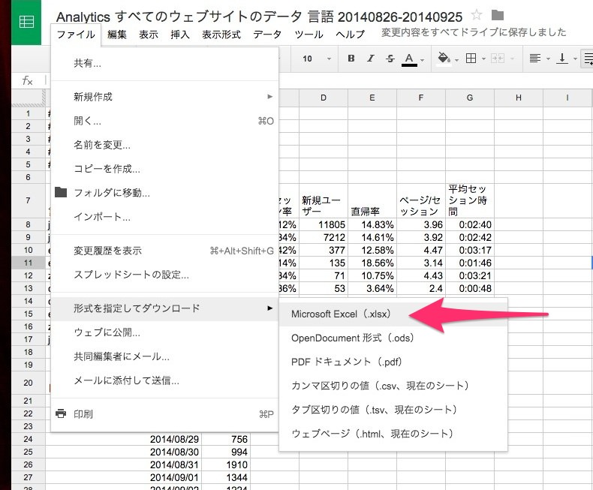Star this spreadsheet document

pos(477,16)
